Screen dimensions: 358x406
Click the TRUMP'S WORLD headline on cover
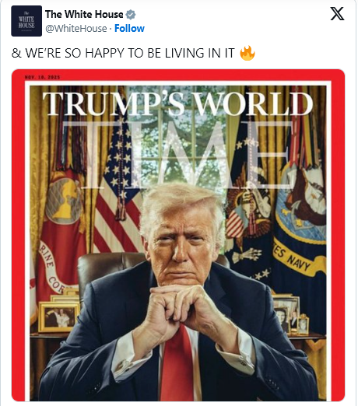[x=177, y=103]
